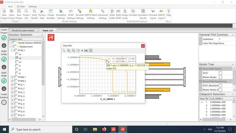
Task: Open Process Data settings
Action: coord(42,14)
